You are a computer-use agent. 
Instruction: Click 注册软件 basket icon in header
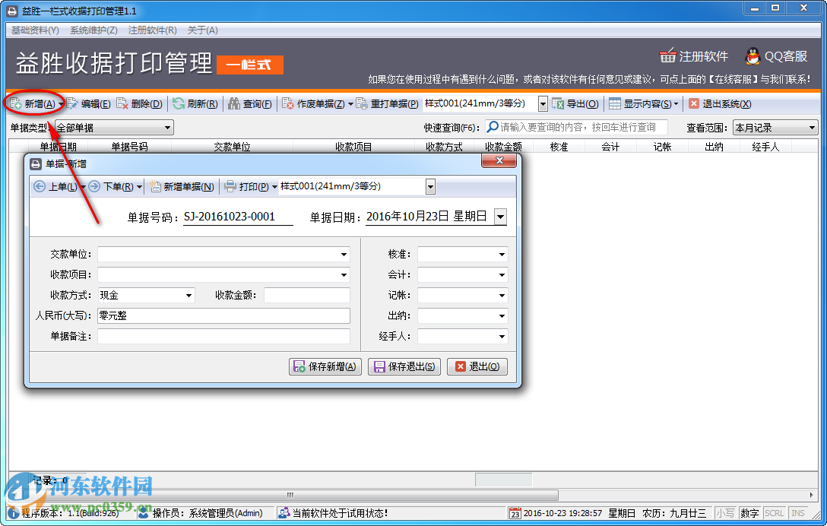(x=667, y=56)
